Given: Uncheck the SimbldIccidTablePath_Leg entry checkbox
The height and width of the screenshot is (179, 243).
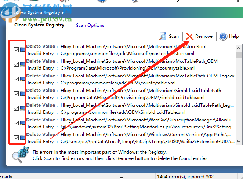Looking at the screenshot, I should [16, 109].
